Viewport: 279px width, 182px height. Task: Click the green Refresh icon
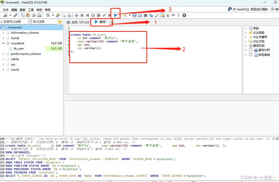[48, 15]
